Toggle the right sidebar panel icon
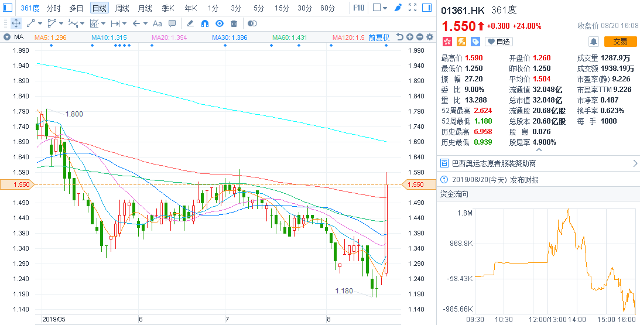Image resolution: width=640 pixels, height=325 pixels. click(427, 8)
